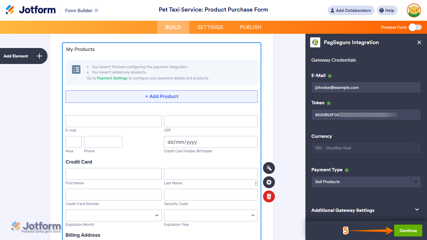
Task: Click the magic wand field wizard icon
Action: click(269, 168)
